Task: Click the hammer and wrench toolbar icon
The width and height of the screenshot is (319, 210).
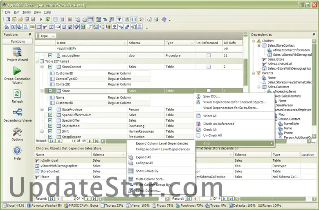Action: (142, 19)
